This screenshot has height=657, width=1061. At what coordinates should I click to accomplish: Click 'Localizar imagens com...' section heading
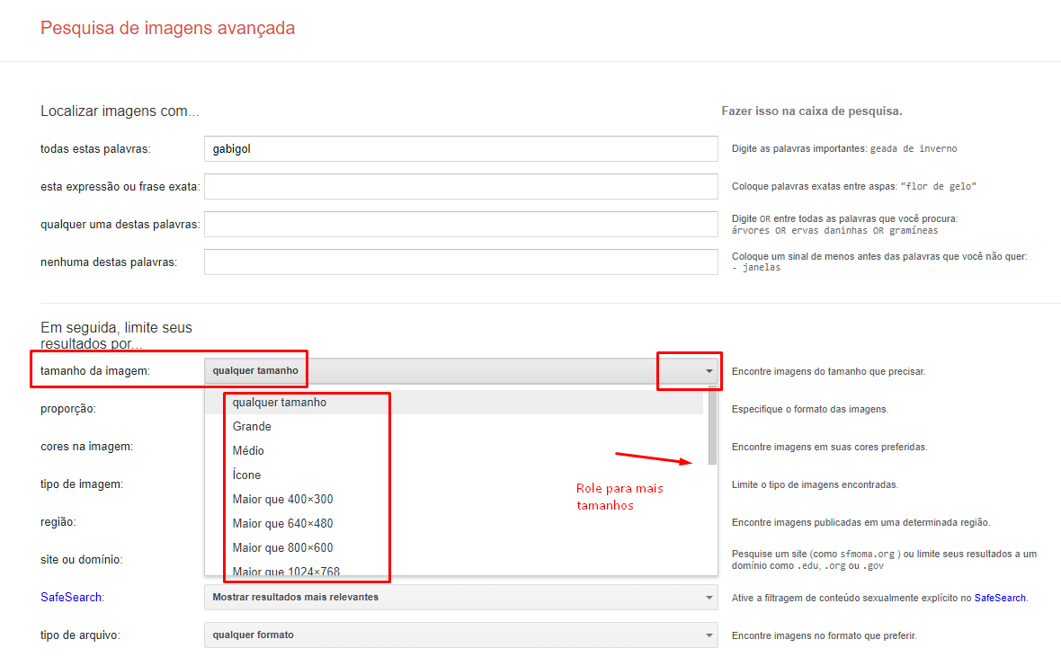point(120,111)
